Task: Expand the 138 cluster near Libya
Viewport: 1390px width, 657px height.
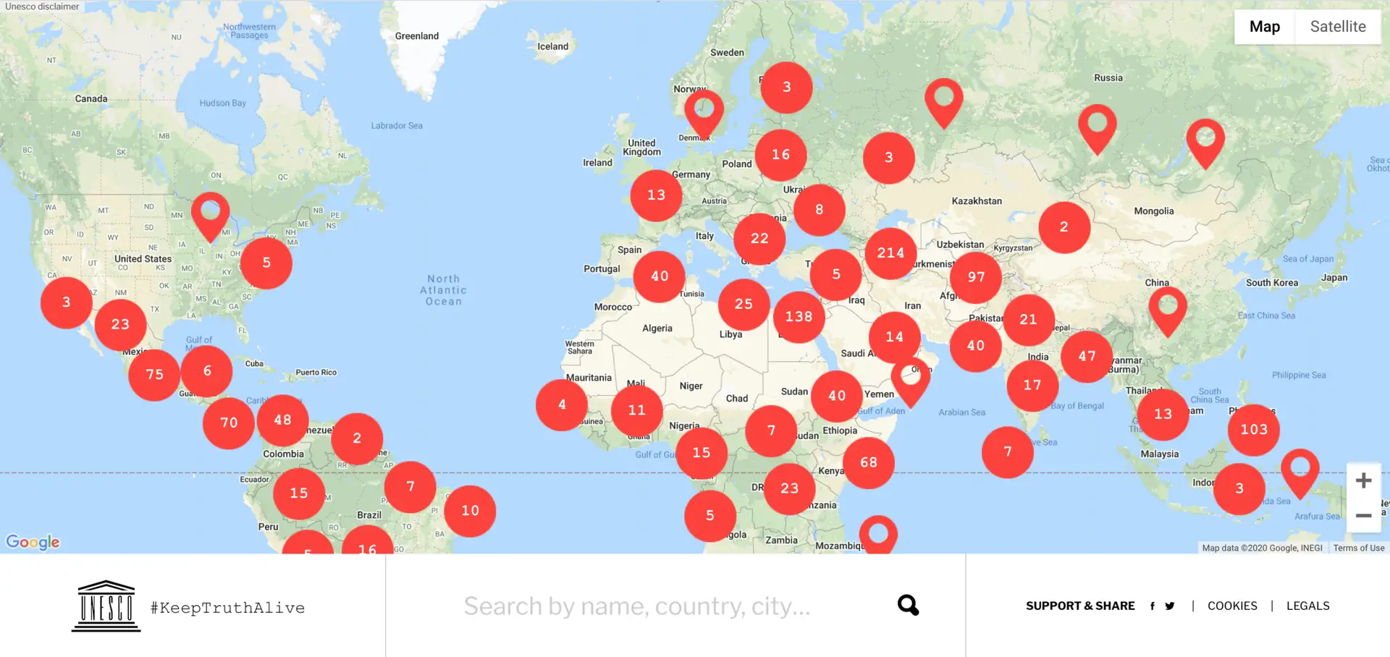Action: point(799,317)
